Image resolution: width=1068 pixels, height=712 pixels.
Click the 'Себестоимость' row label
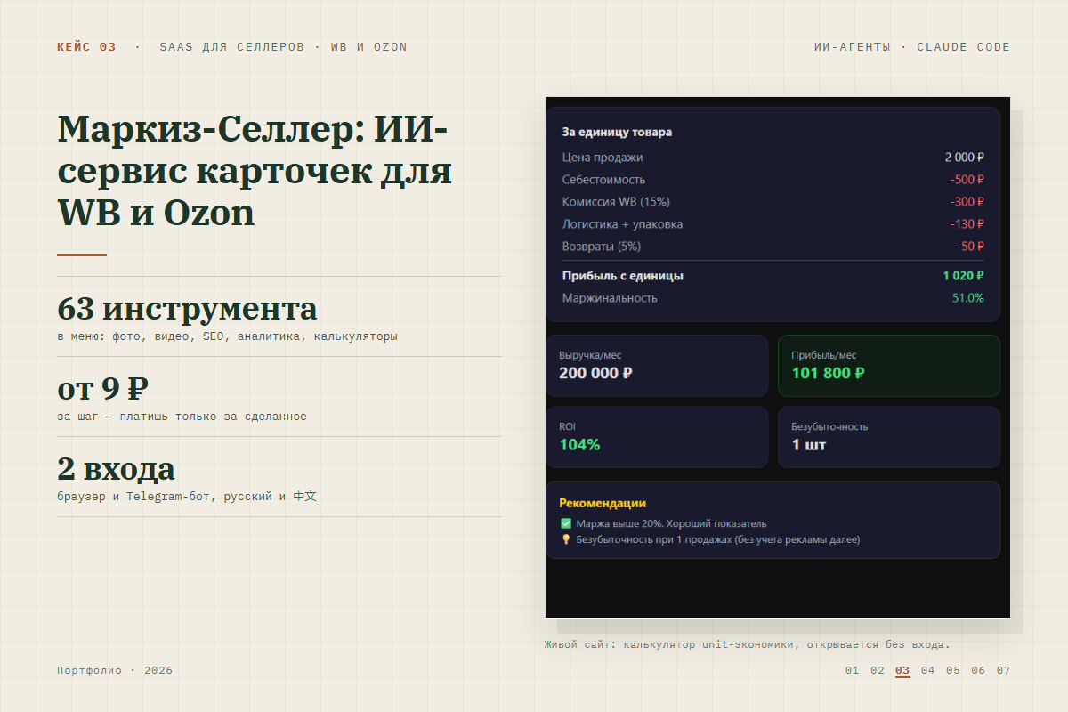tap(603, 180)
